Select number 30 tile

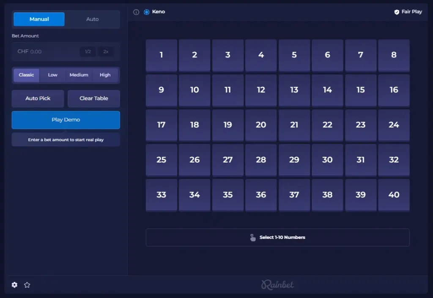point(328,160)
